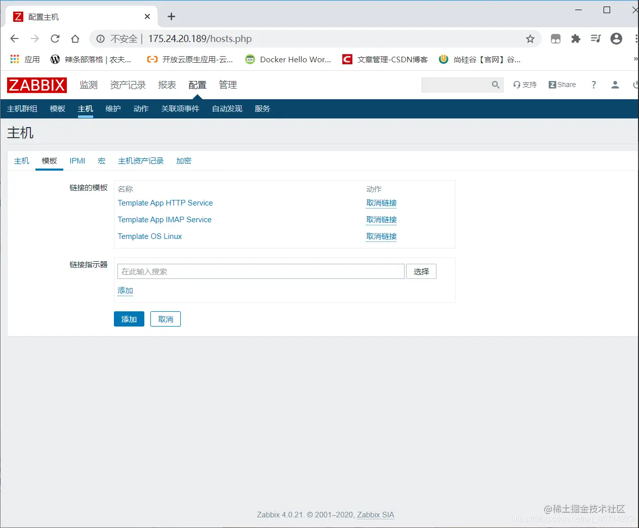
Task: Switch to the 加密 tab
Action: coord(184,161)
